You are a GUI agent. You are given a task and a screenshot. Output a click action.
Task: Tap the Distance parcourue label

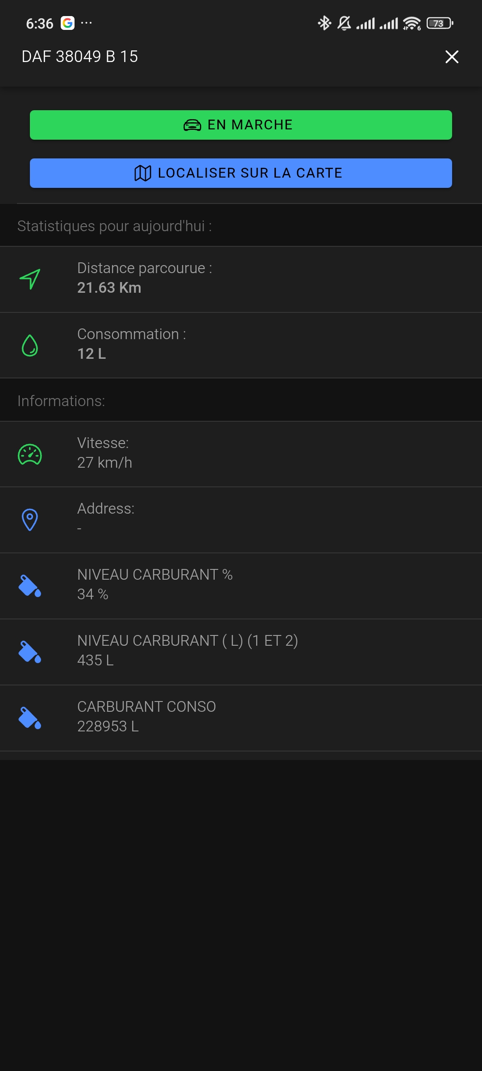(145, 268)
